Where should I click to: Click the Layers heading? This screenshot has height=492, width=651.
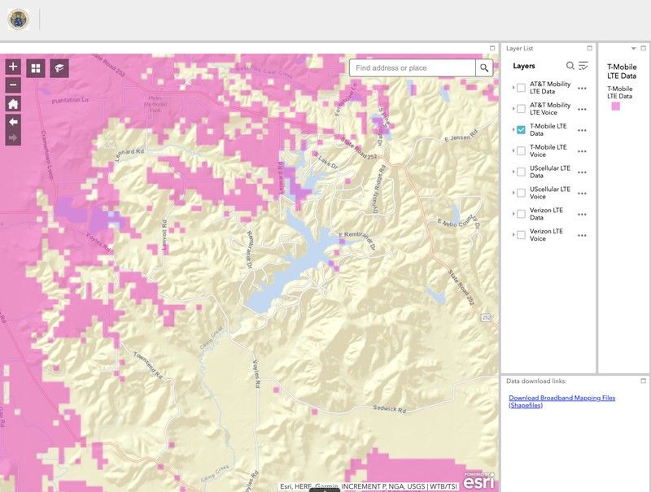(523, 66)
